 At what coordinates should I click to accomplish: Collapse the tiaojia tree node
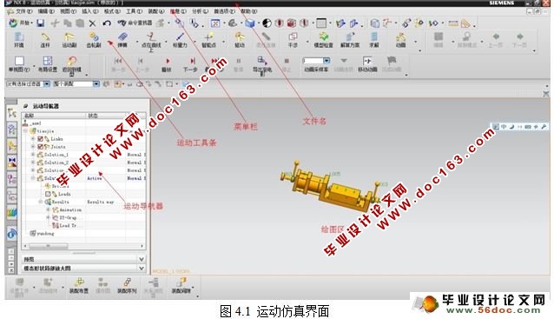pos(25,131)
